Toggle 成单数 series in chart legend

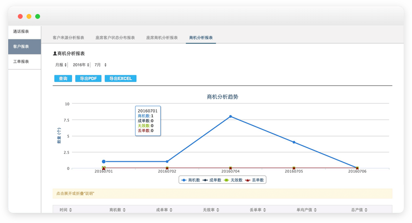point(212,180)
